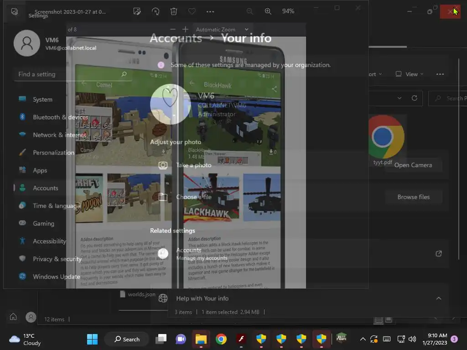Expand the View dropdown in File Explorer

pyautogui.click(x=410, y=74)
